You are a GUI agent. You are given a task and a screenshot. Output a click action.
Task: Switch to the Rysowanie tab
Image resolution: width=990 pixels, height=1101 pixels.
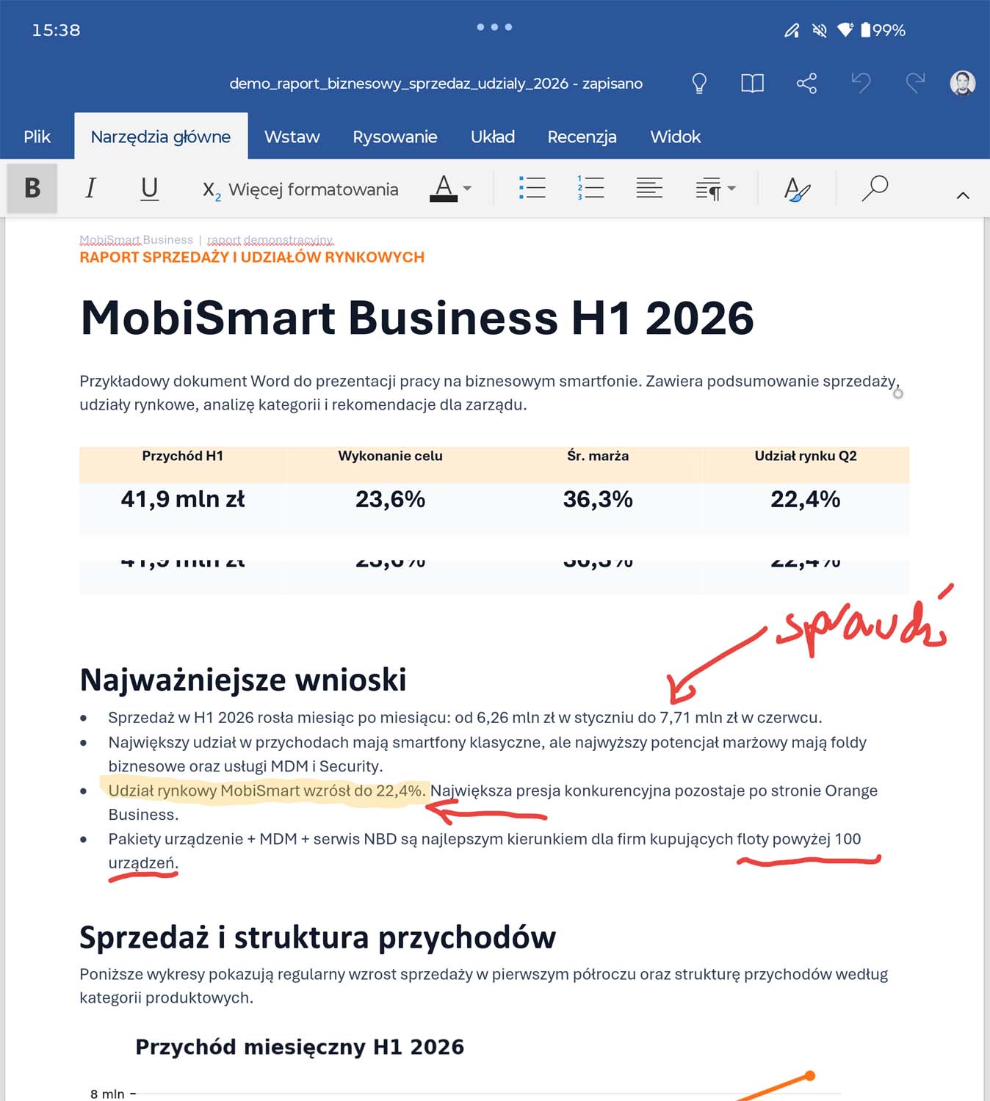pos(395,137)
